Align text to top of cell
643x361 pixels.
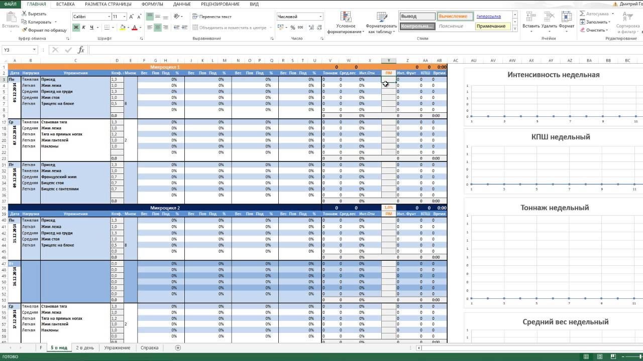click(x=150, y=17)
